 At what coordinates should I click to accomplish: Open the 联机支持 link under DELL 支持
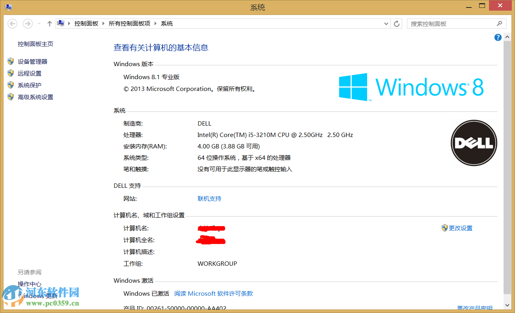click(x=209, y=198)
